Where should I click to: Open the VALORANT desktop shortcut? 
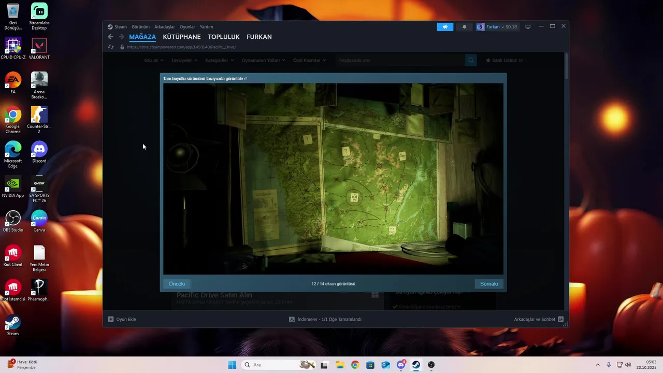[39, 49]
